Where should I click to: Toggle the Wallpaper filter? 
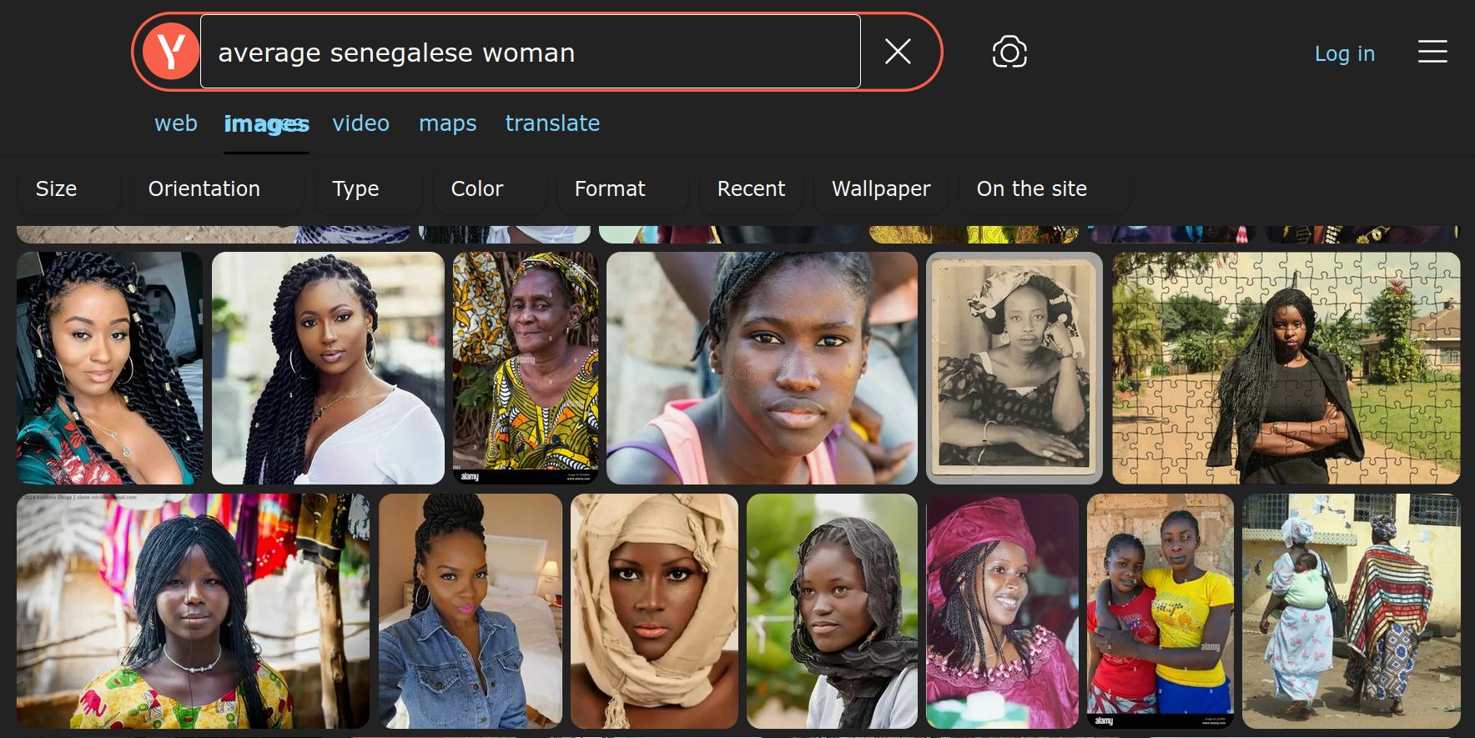881,189
